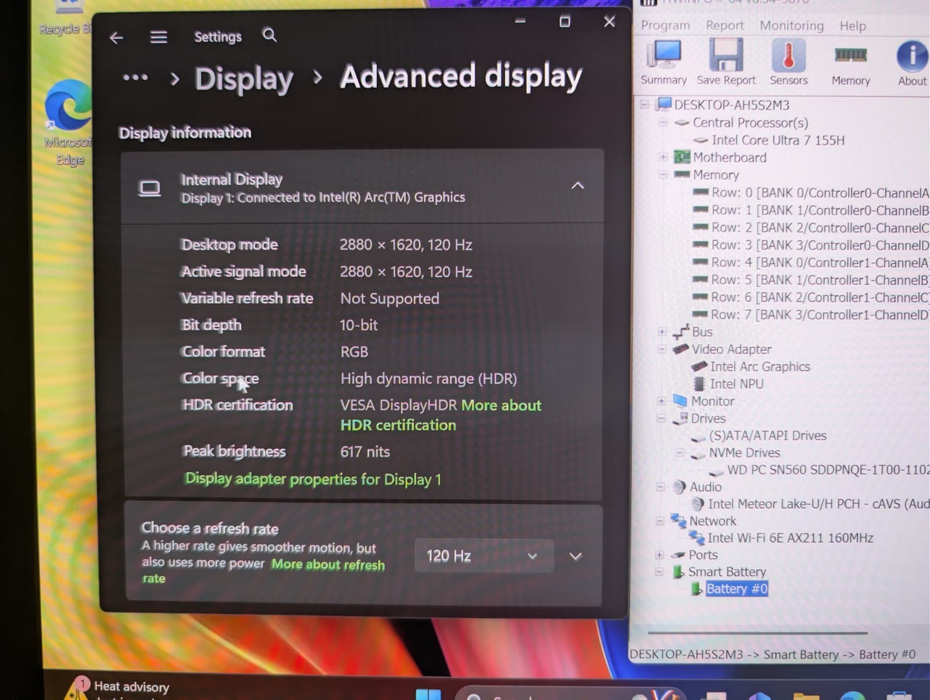Select (S)ATA/ATAPI Drives entry
This screenshot has height=700, width=930.
(767, 435)
